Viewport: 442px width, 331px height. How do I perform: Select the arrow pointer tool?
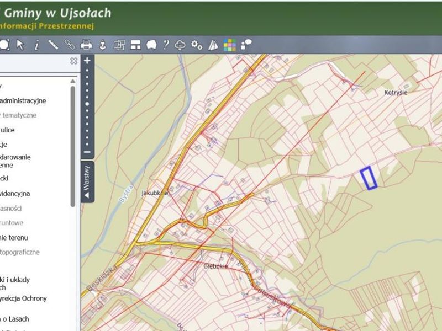[x=20, y=45]
